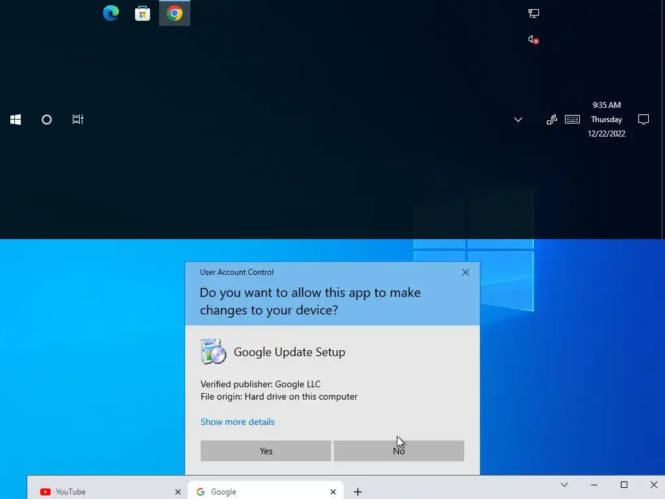Image resolution: width=665 pixels, height=499 pixels.
Task: Open Microsoft Edge from the taskbar
Action: coord(111,13)
